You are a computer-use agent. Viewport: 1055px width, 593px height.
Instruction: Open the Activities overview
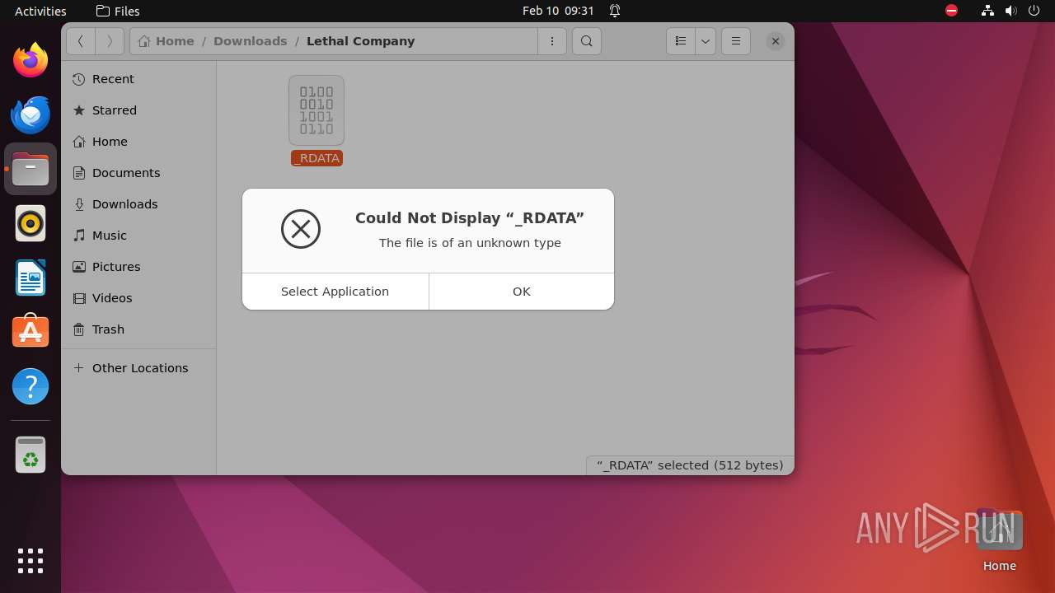40,11
